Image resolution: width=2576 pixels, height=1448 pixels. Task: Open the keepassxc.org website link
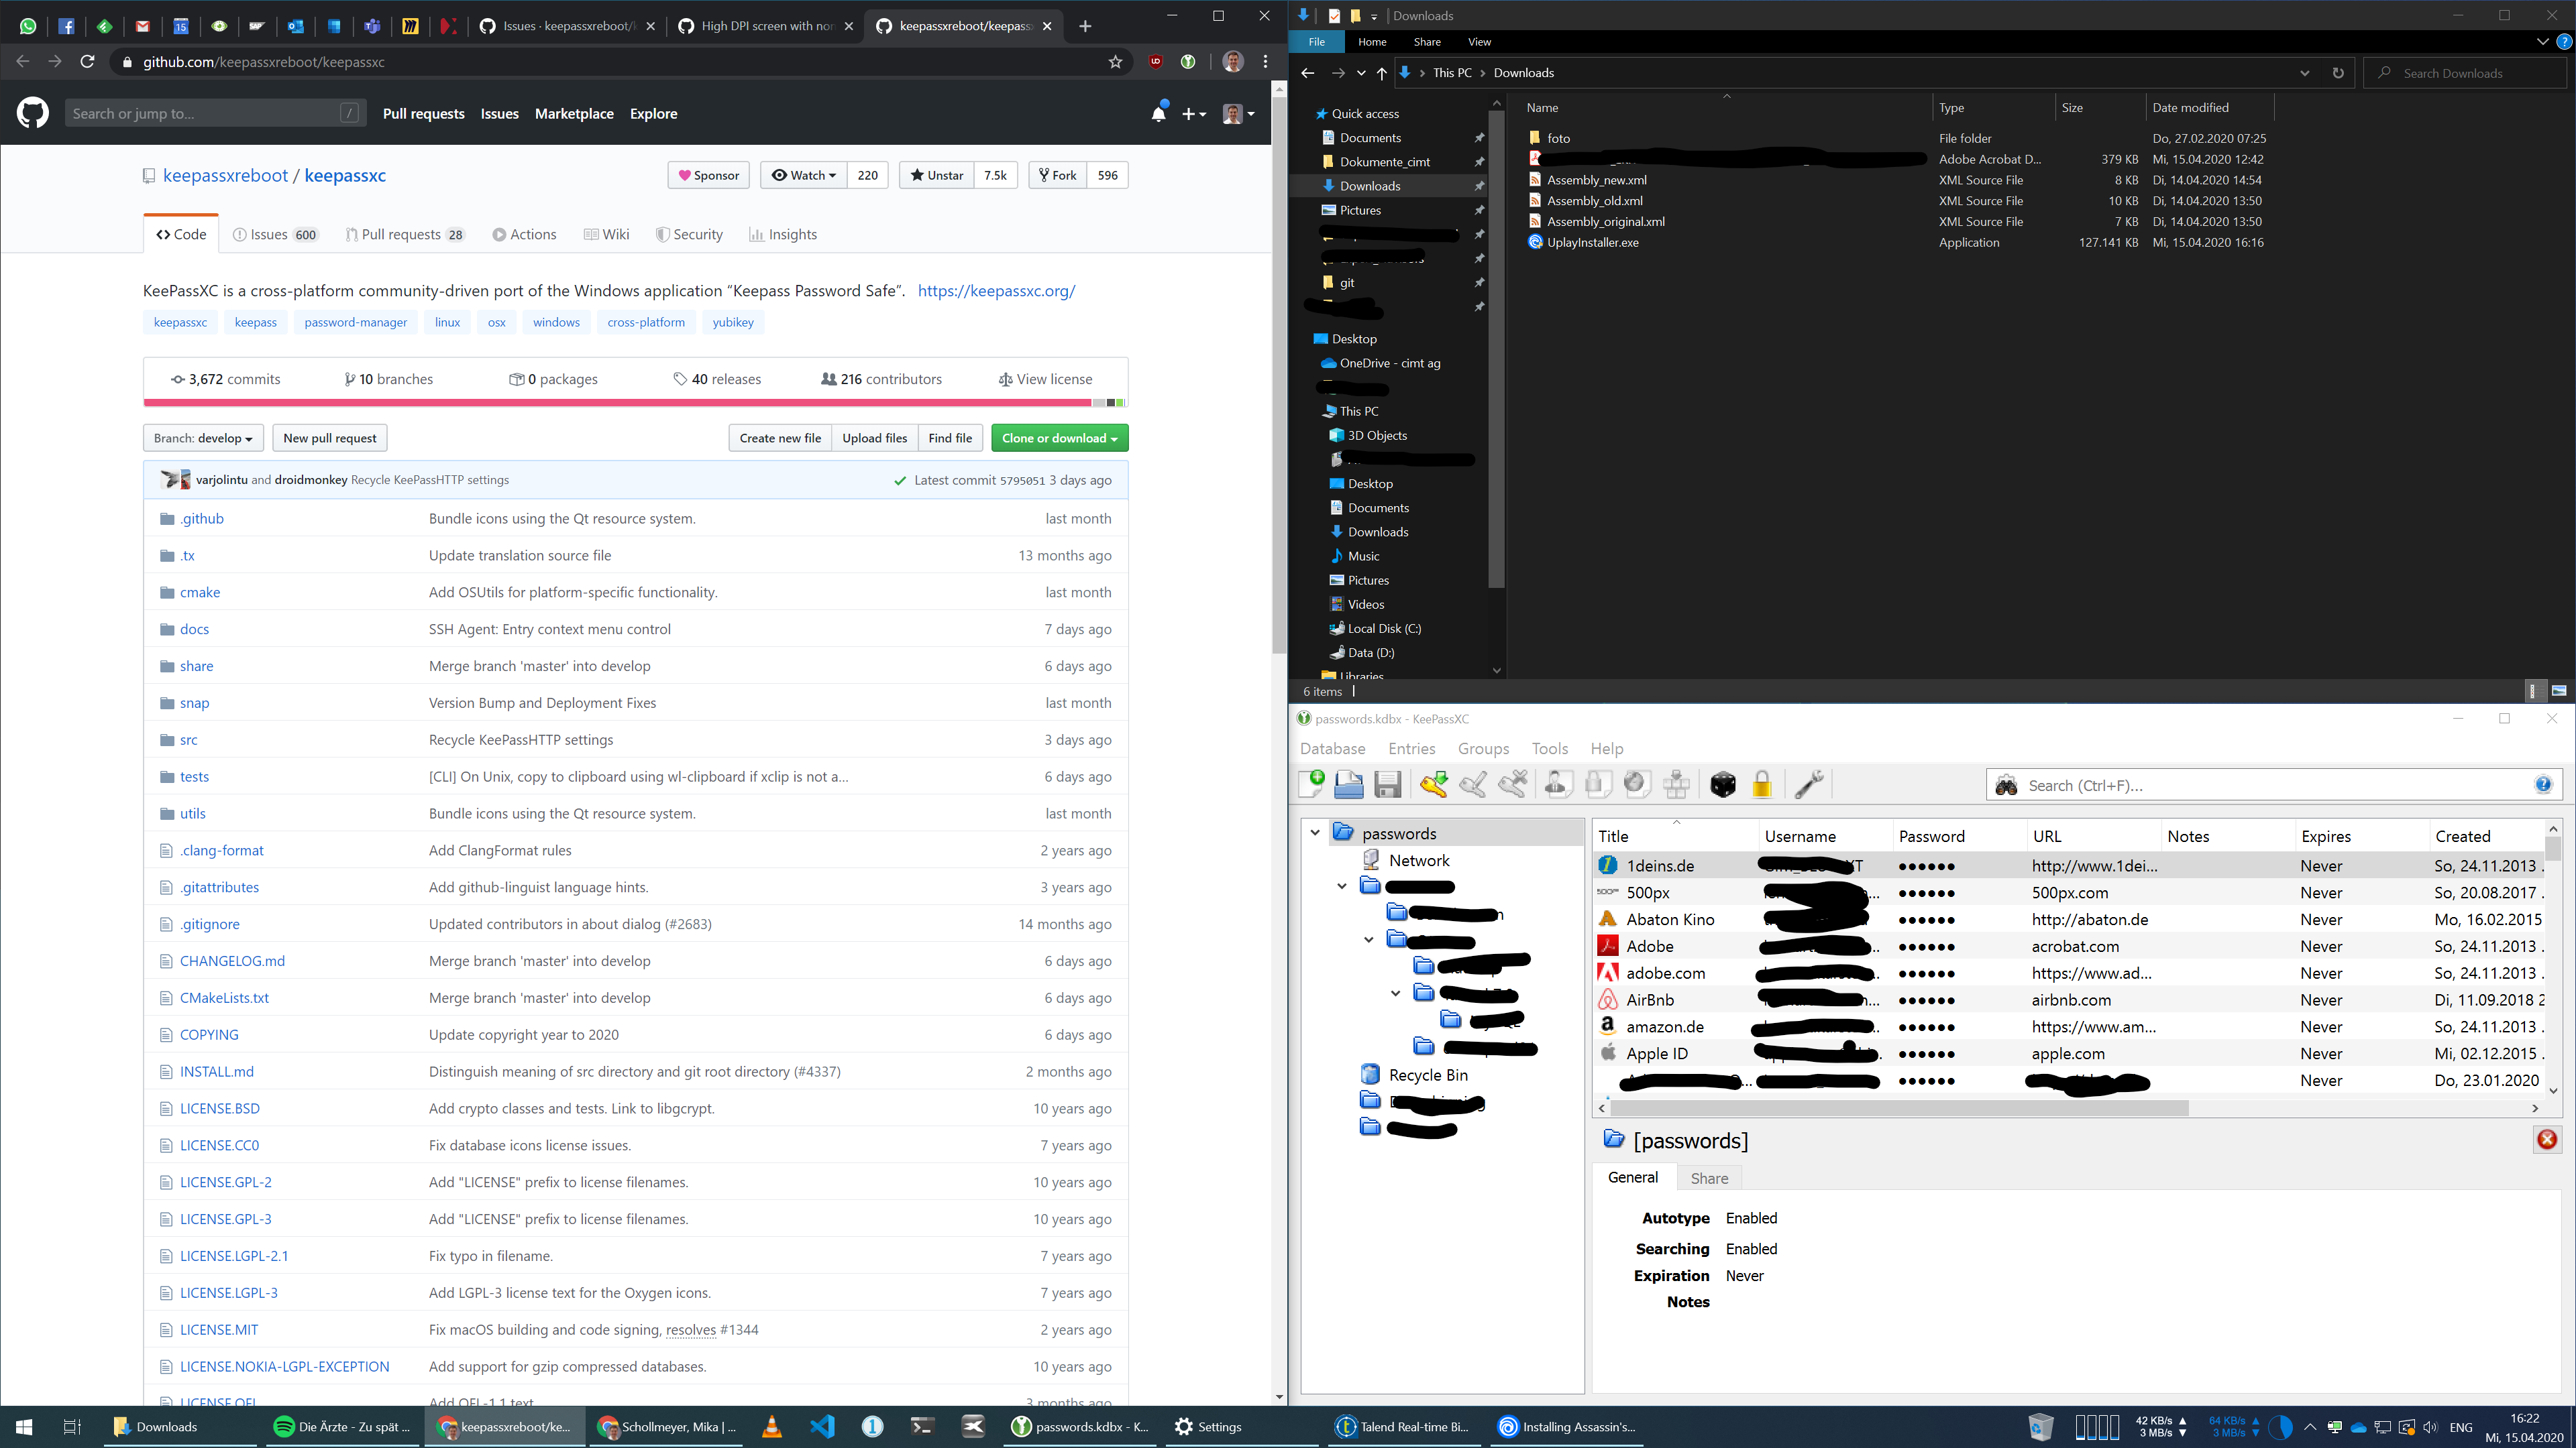pos(996,291)
